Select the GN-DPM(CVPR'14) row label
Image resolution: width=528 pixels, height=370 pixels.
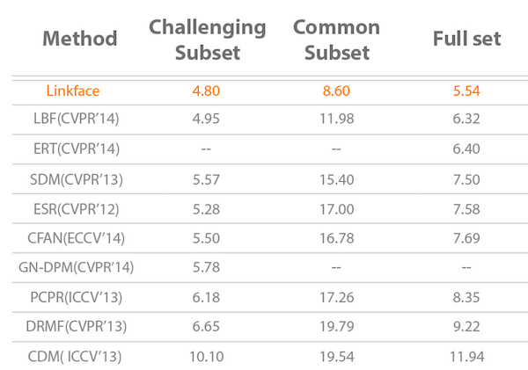(79, 266)
